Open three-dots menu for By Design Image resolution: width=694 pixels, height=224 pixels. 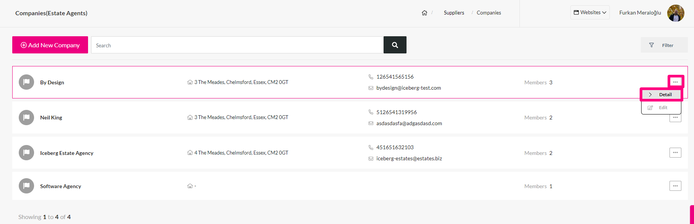(675, 82)
